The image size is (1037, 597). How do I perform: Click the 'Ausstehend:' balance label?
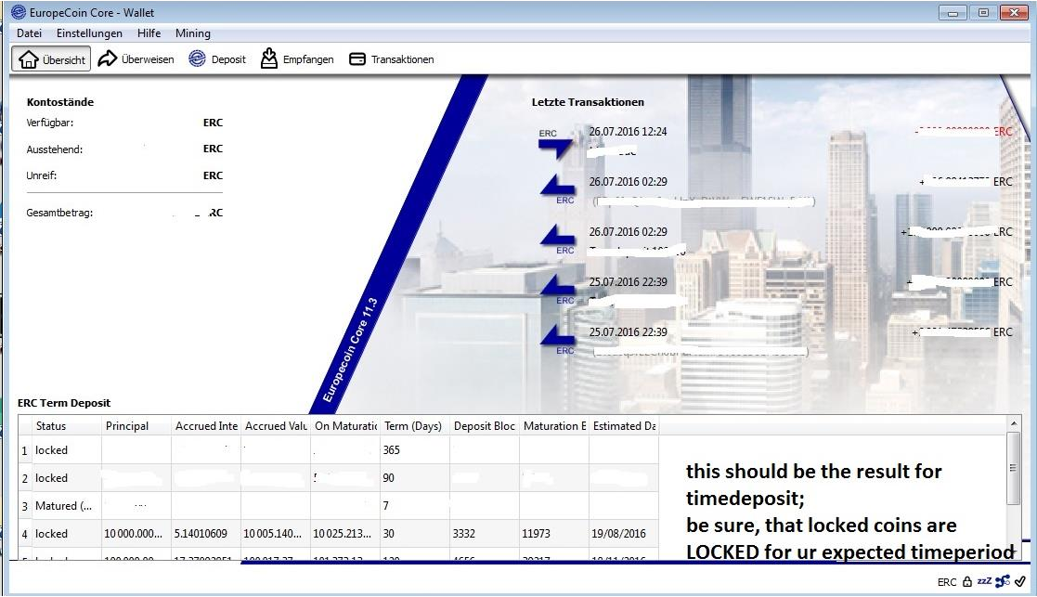[54, 149]
